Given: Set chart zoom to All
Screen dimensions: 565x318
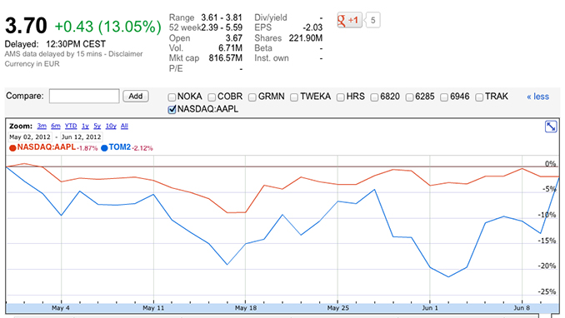Looking at the screenshot, I should tap(124, 126).
